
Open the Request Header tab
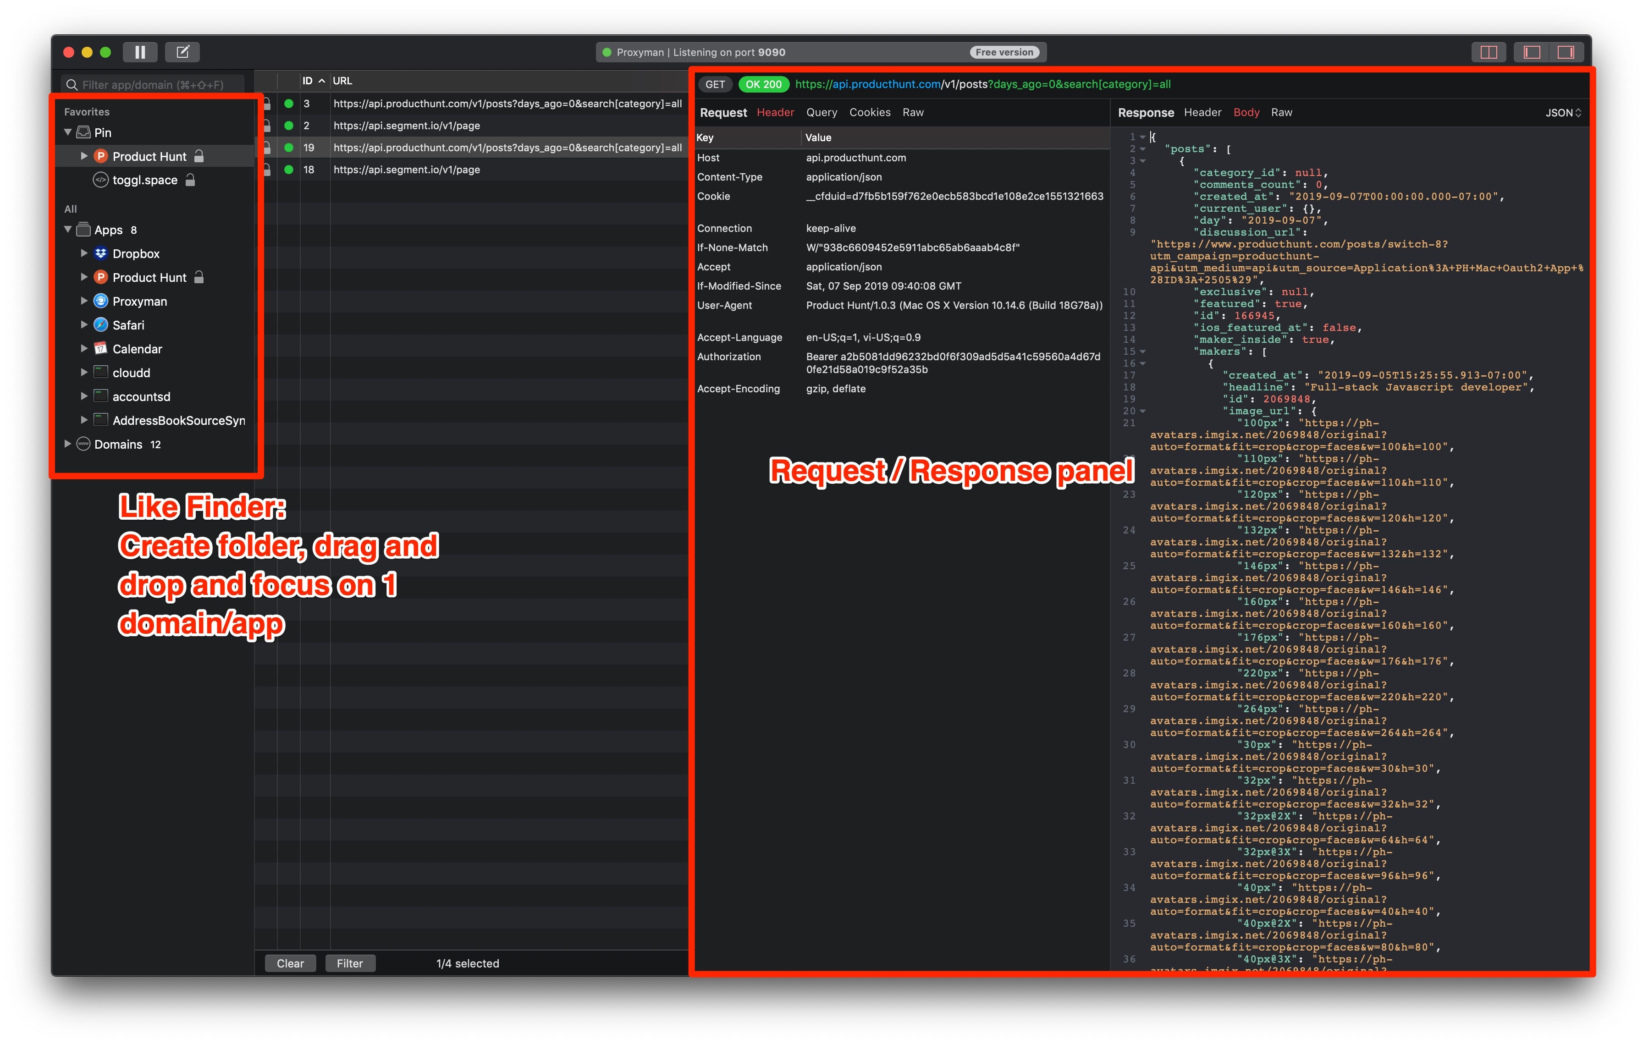coord(775,113)
